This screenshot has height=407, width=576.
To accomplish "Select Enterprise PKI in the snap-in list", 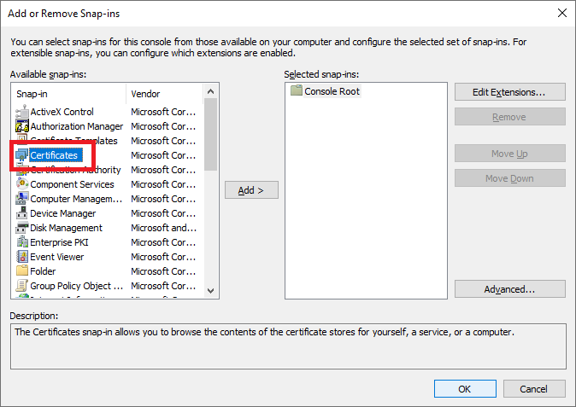I will tap(59, 242).
